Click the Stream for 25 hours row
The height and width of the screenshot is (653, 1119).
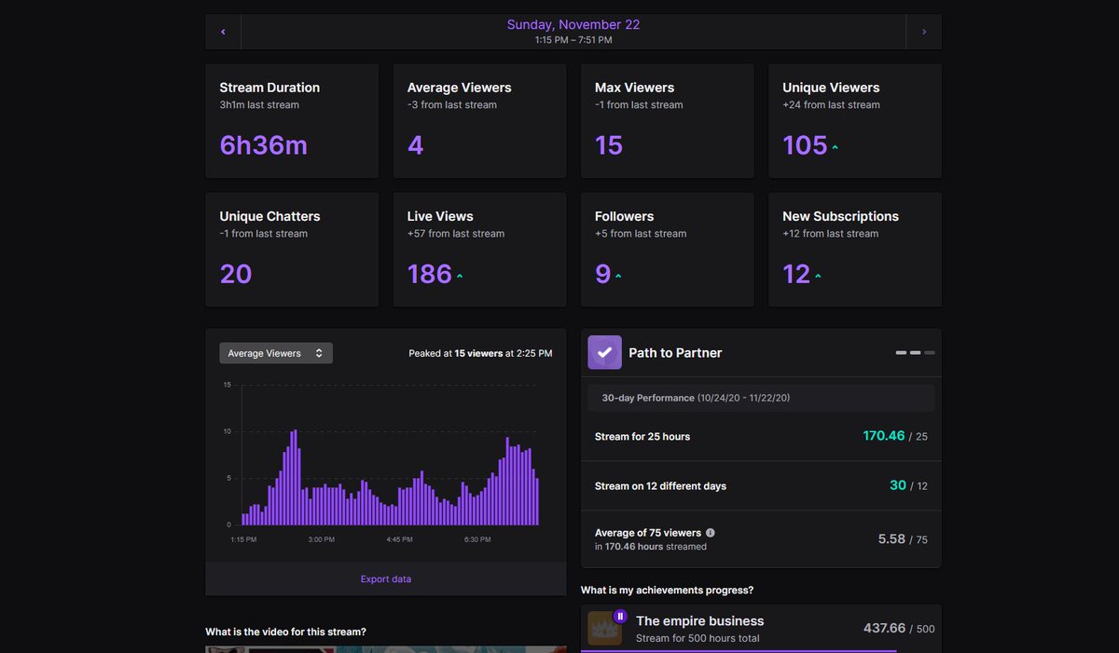(761, 436)
